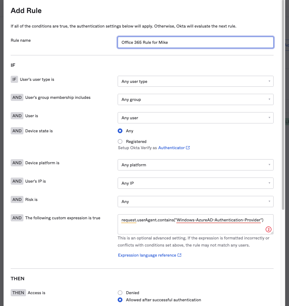Select the Registered device state option
Viewport: 289px width, 306px height.
pos(120,141)
